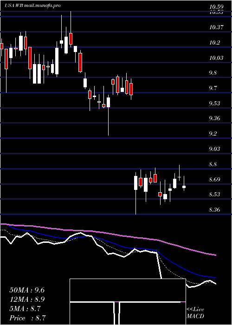Click the blue 12MA line's right end
Viewport: 232px width, 325px height.
coord(215,277)
